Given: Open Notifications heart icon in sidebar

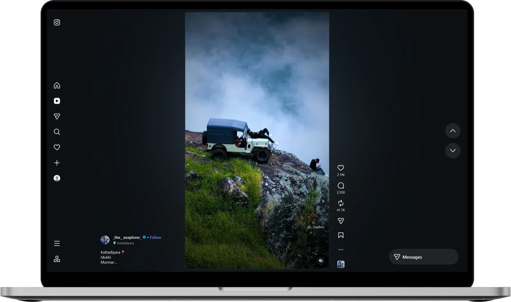Looking at the screenshot, I should click(x=57, y=147).
